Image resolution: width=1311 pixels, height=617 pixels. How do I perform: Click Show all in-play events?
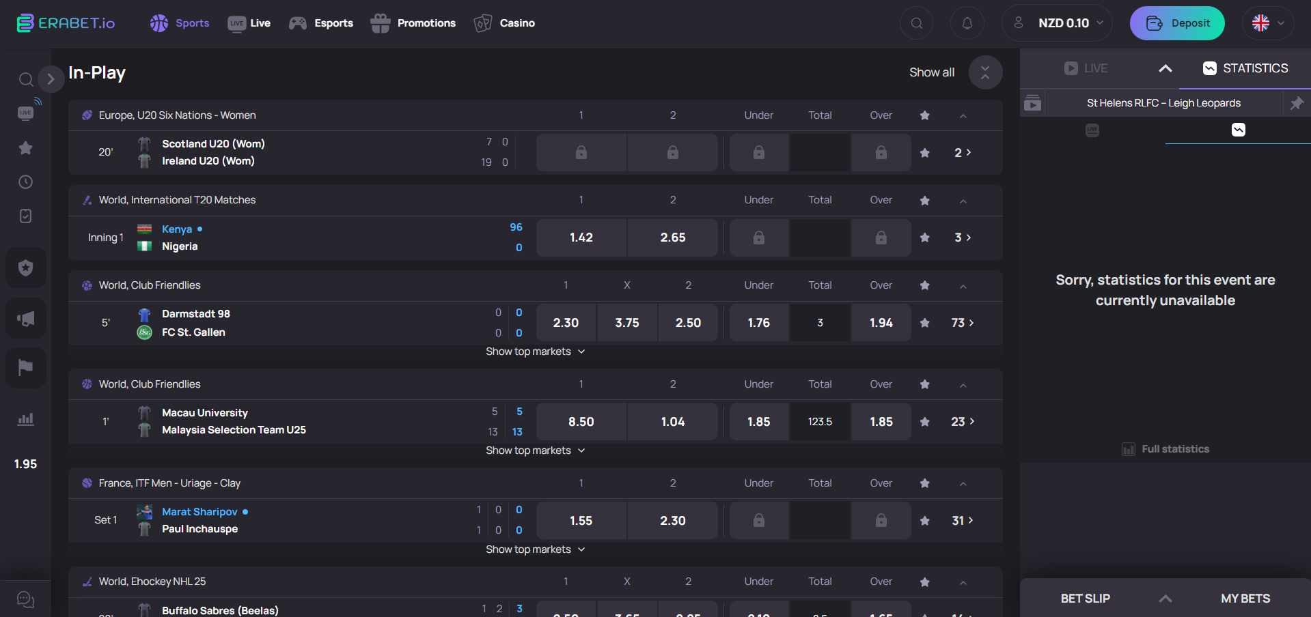[932, 72]
